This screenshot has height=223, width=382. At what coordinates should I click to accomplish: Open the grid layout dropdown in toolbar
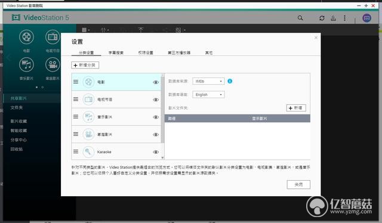180,30
